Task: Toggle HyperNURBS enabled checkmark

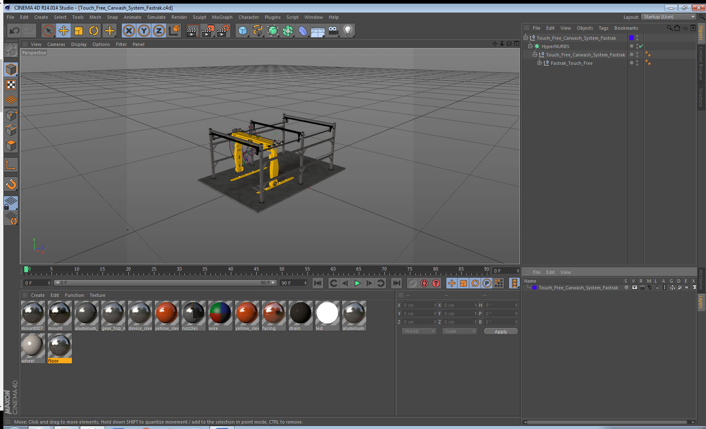Action: click(641, 46)
